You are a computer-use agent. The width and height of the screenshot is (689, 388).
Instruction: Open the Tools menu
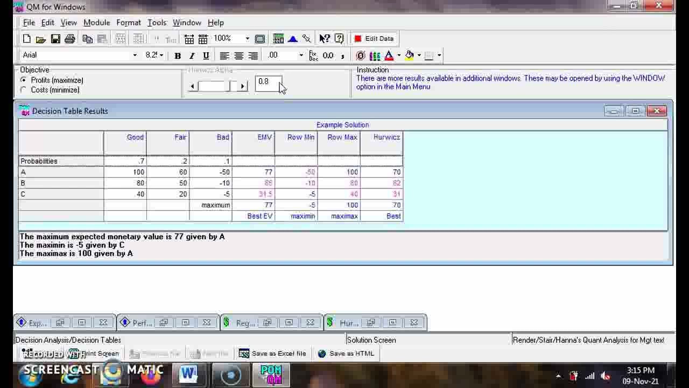tap(157, 23)
